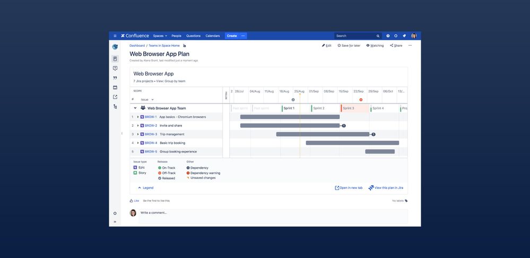
Task: Open the notifications icon in header
Action: 404,36
